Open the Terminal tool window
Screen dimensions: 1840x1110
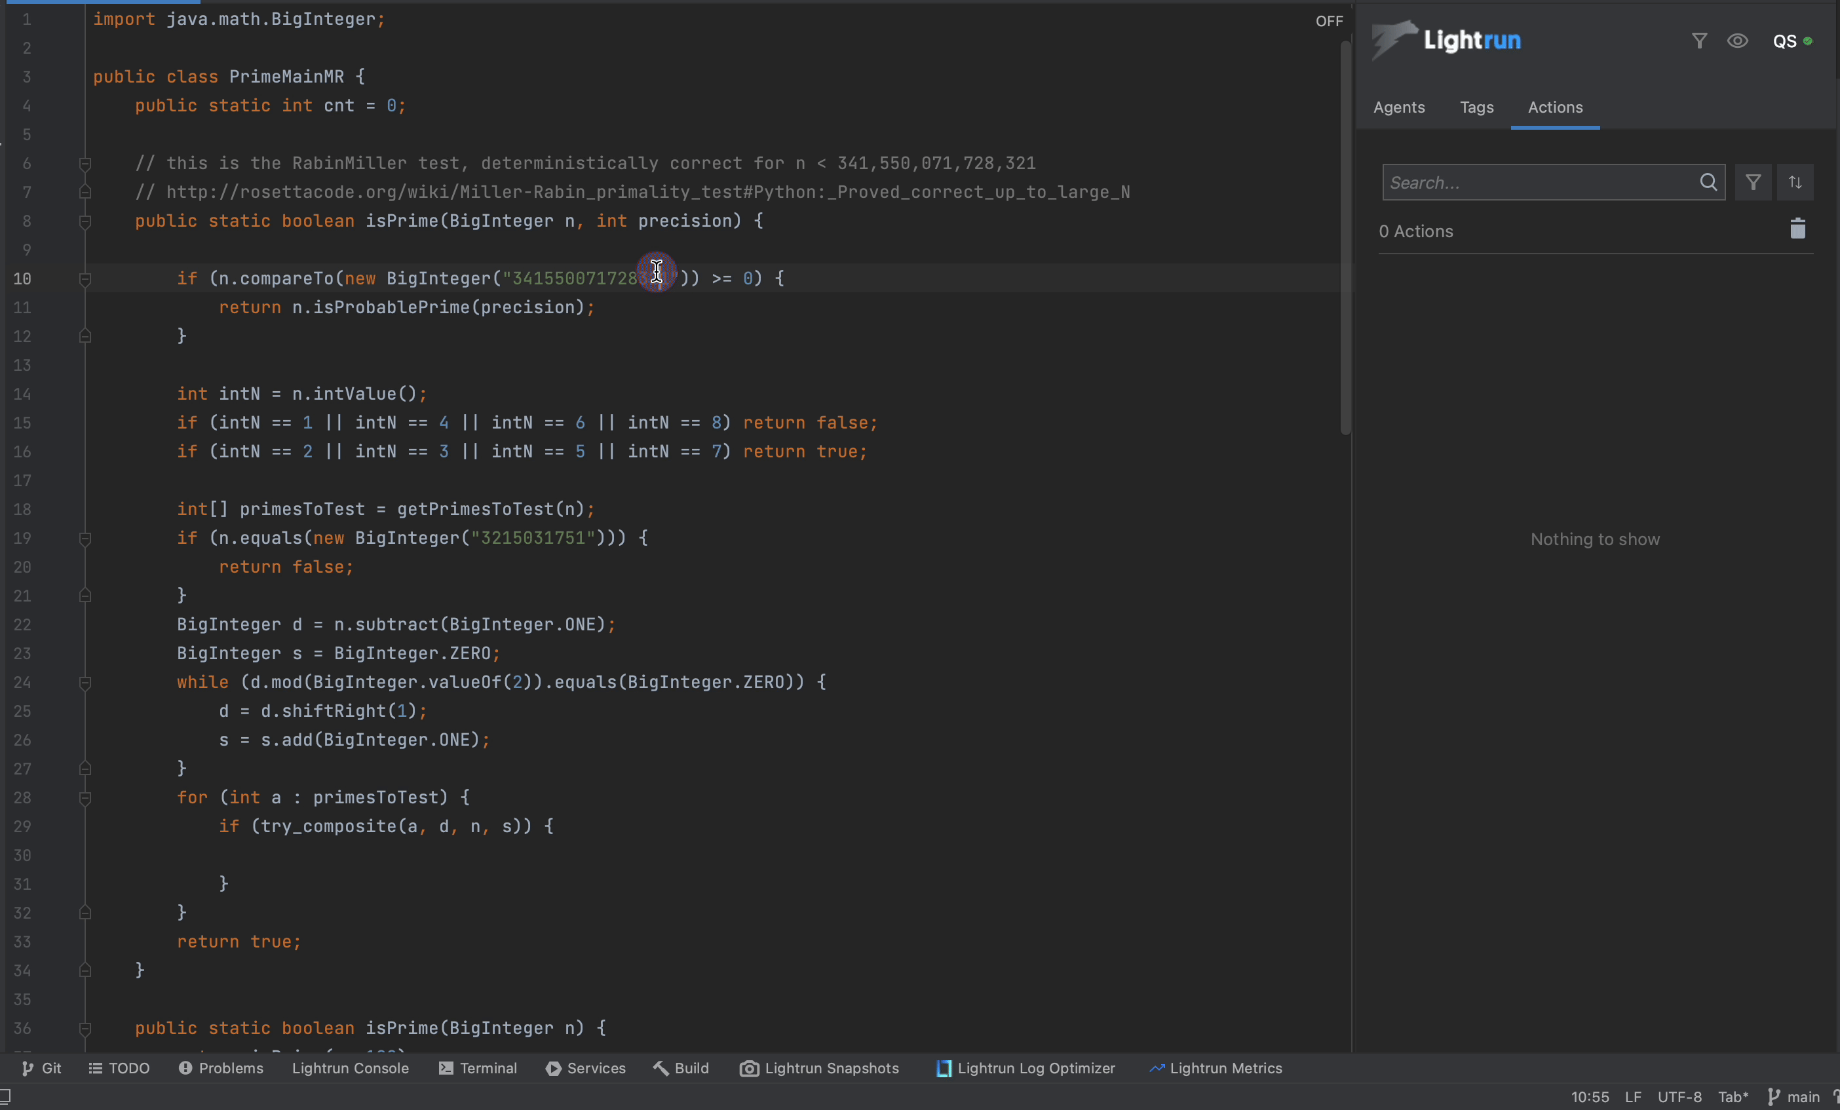(x=478, y=1068)
